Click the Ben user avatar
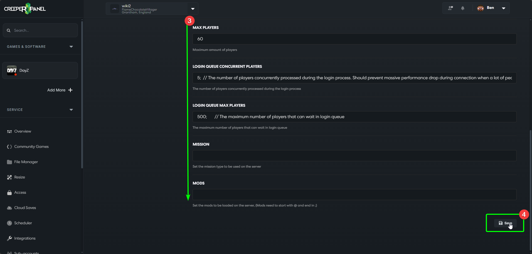The width and height of the screenshot is (532, 254). click(x=481, y=8)
